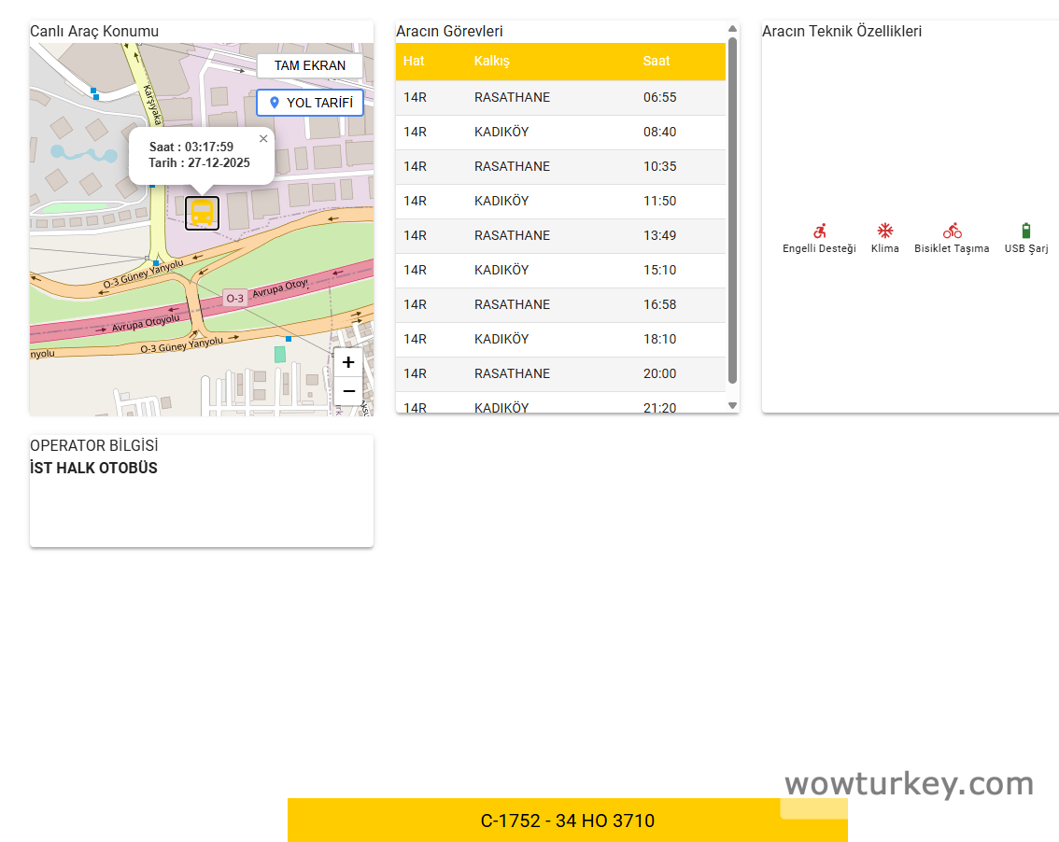
Task: Click the YOL TARİFİ button
Action: click(x=309, y=103)
